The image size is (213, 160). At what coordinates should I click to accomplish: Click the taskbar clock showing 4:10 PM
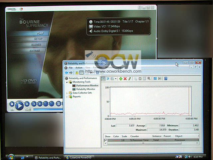(x=198, y=157)
